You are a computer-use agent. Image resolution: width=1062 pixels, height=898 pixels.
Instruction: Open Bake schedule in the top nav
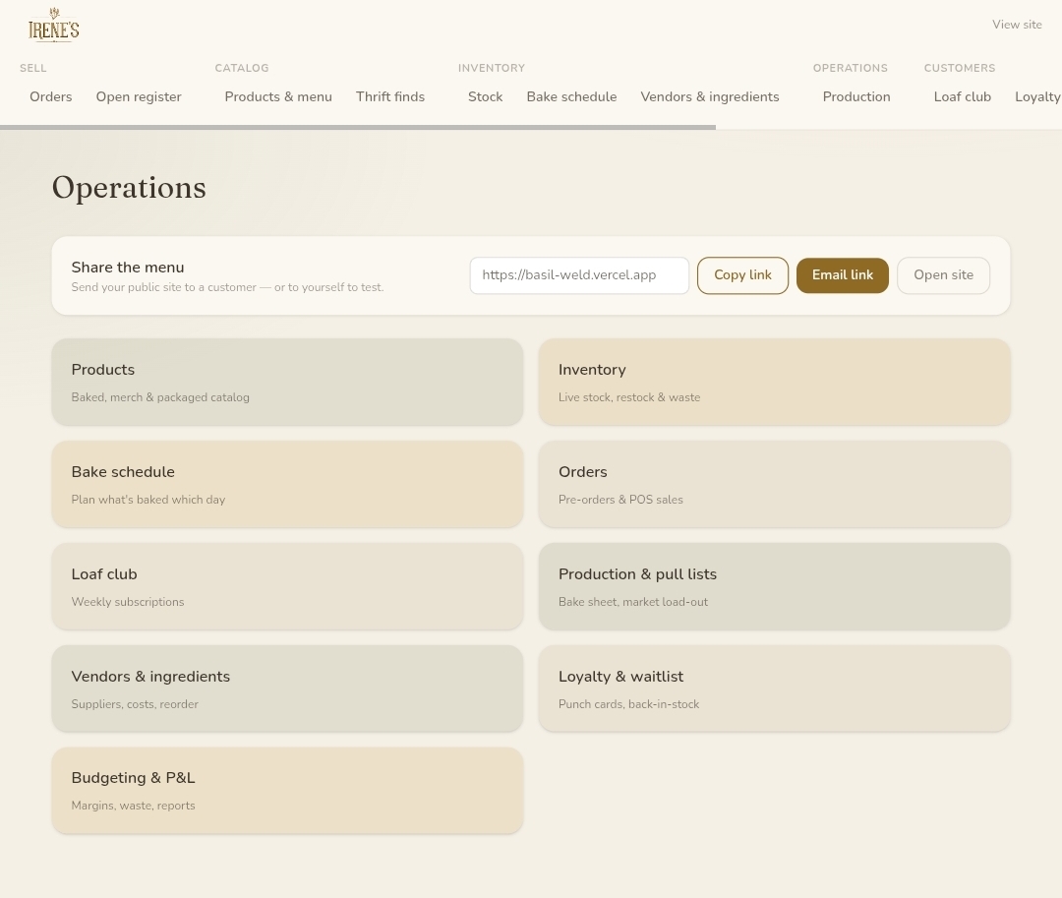(x=571, y=96)
